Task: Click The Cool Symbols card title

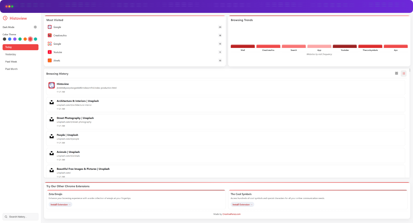Action: (x=241, y=194)
